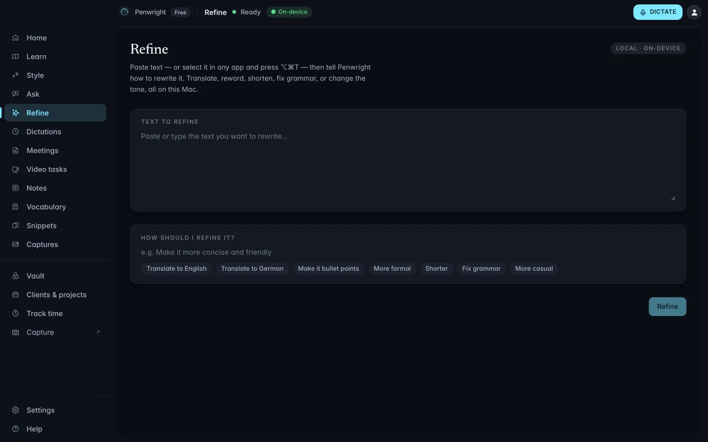The height and width of the screenshot is (442, 708).
Task: Open Captures label
Action: (42, 244)
